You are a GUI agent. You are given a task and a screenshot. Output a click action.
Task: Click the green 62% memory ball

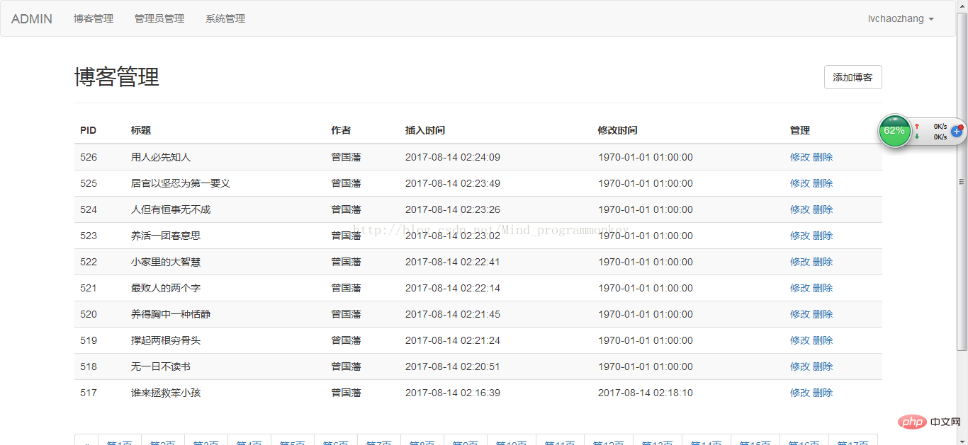pos(894,131)
